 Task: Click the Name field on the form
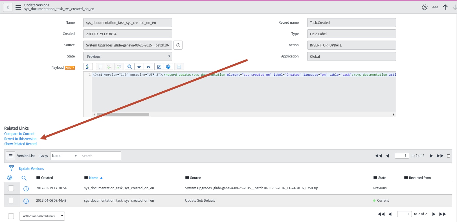pos(128,23)
